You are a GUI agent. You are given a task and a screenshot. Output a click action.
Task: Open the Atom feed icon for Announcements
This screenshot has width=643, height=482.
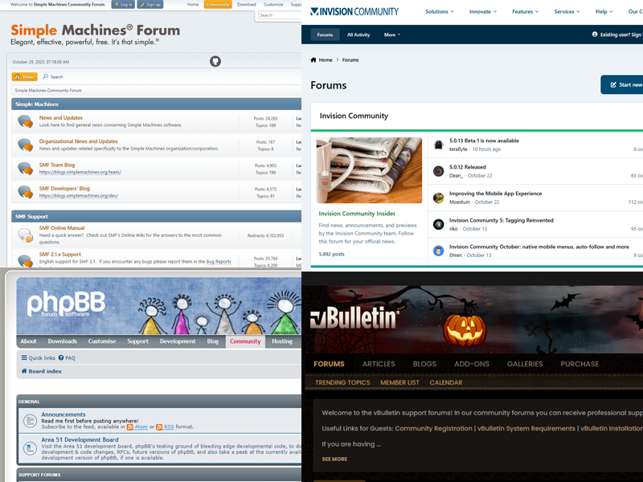(130, 427)
